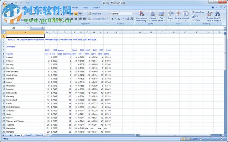Expand the formula bar chevron

pyautogui.click(x=225, y=28)
